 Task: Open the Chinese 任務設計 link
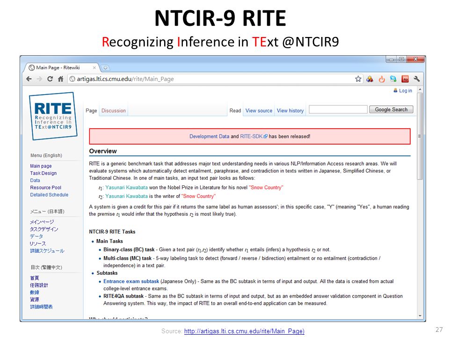[39, 285]
